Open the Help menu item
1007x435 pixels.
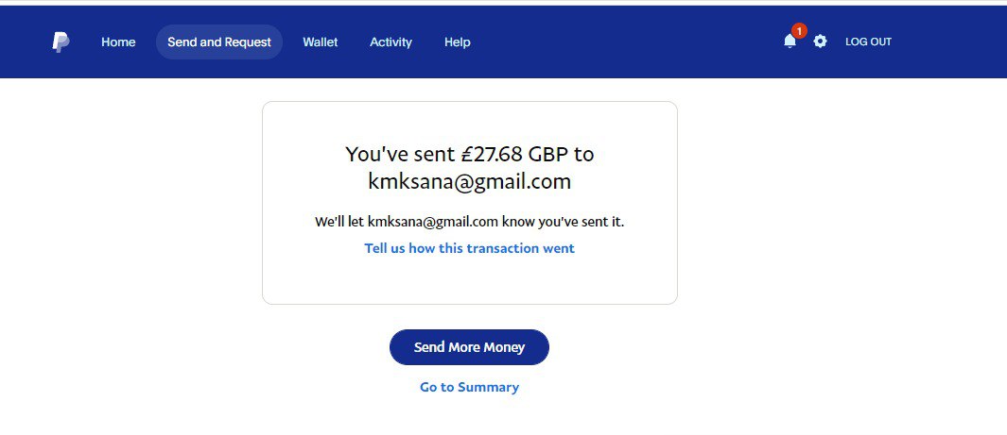click(458, 42)
